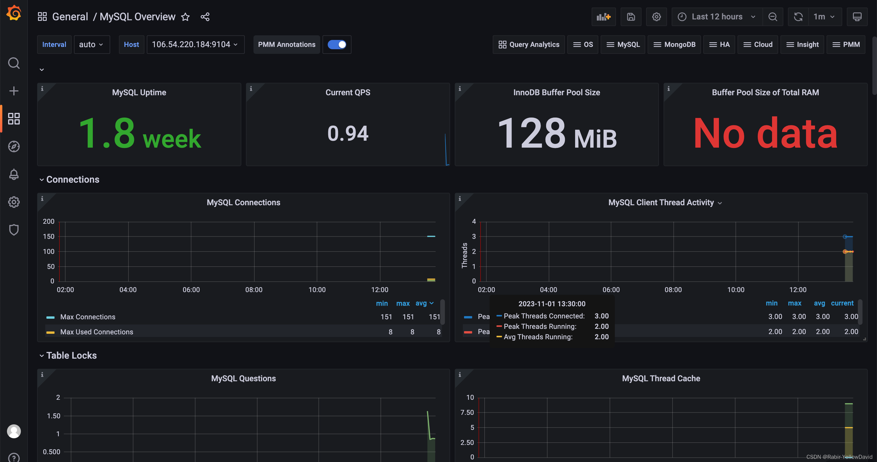Click the share dashboard icon
The width and height of the screenshot is (877, 462).
[205, 17]
